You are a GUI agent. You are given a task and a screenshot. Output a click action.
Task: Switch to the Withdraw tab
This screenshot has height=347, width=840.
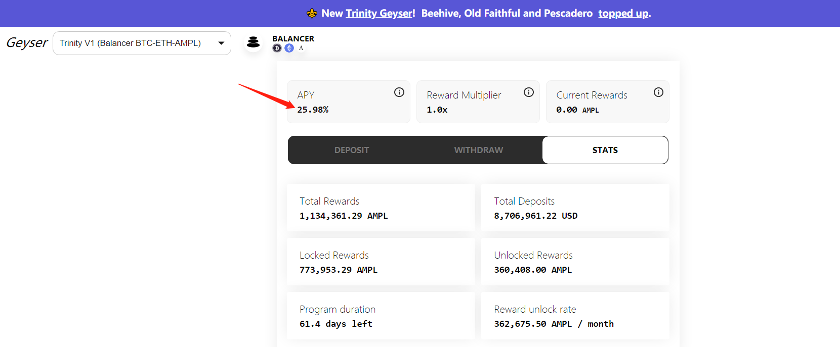[479, 150]
